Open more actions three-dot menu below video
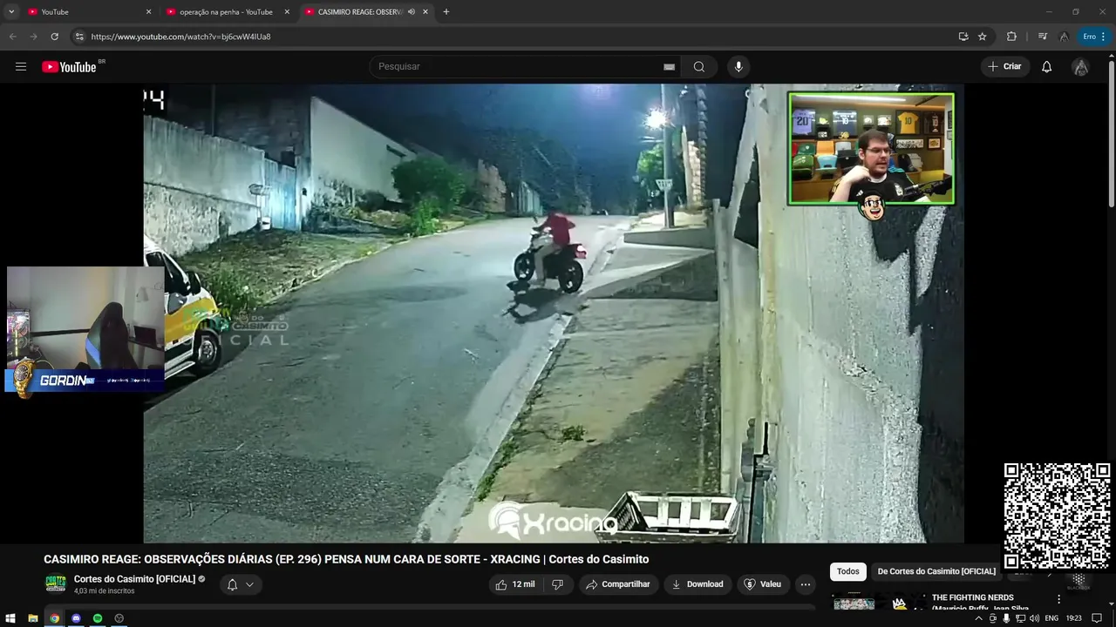 806,584
